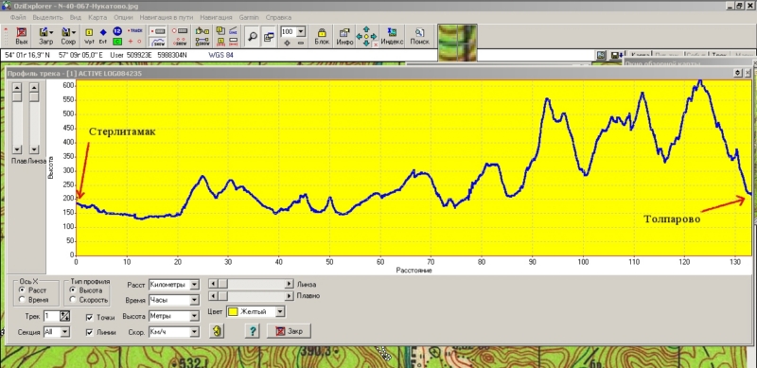Click the green C toolbar icon
The image size is (757, 368).
(x=116, y=42)
